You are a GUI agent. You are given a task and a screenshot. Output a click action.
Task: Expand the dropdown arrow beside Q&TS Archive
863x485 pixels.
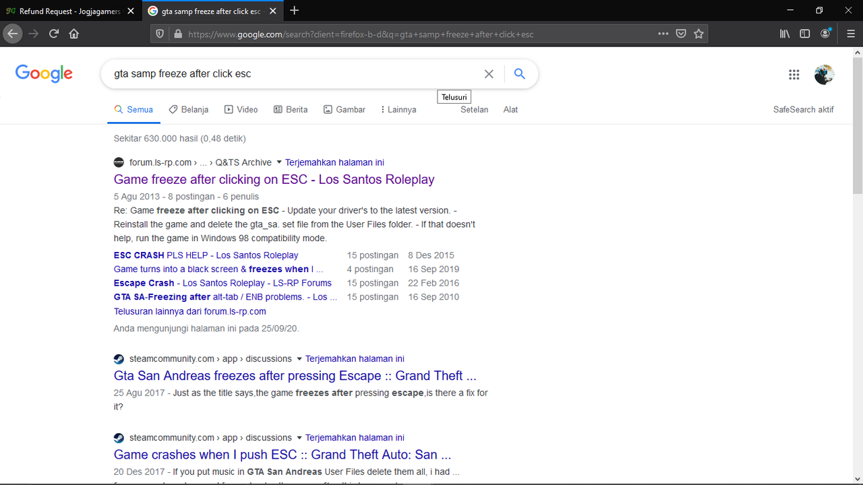[x=279, y=162]
